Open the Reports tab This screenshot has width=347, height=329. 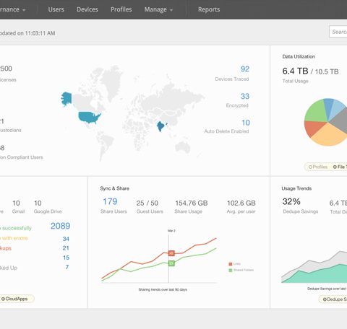pyautogui.click(x=209, y=9)
